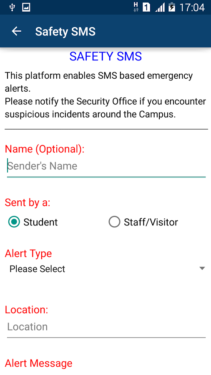The width and height of the screenshot is (211, 375).
Task: Tap the Safety SMS toolbar title
Action: pyautogui.click(x=65, y=32)
